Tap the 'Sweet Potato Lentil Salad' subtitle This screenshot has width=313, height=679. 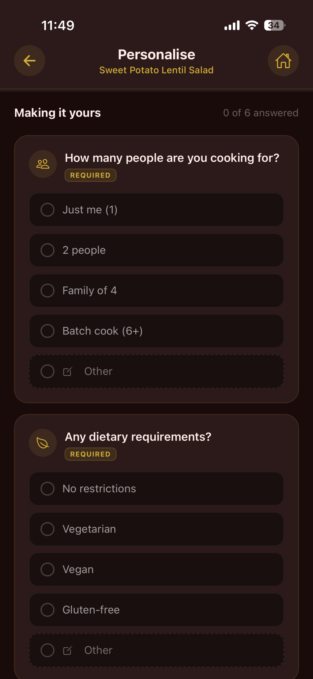156,70
